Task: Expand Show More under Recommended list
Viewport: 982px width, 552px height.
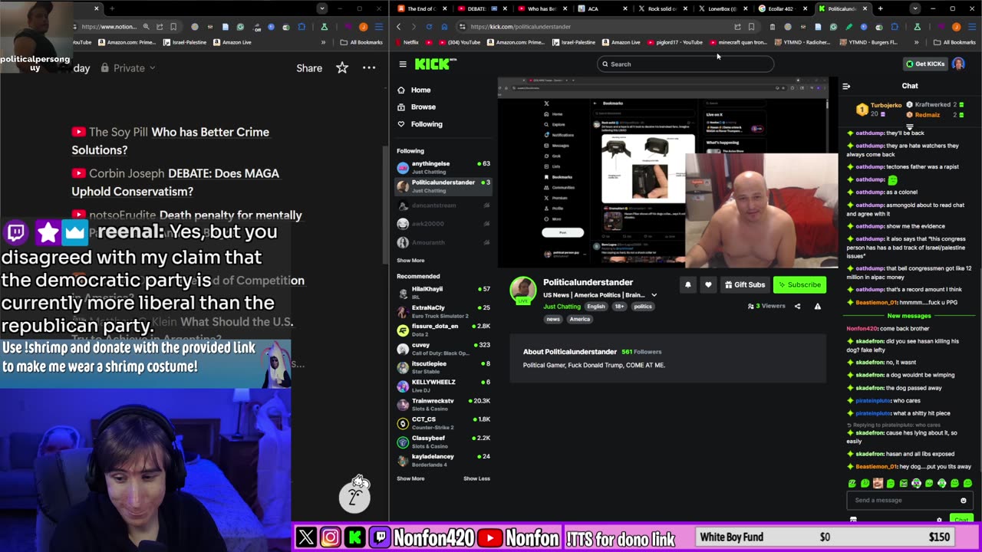Action: click(x=410, y=478)
